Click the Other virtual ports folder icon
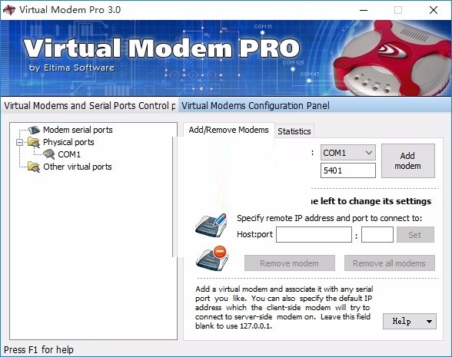 (x=34, y=167)
